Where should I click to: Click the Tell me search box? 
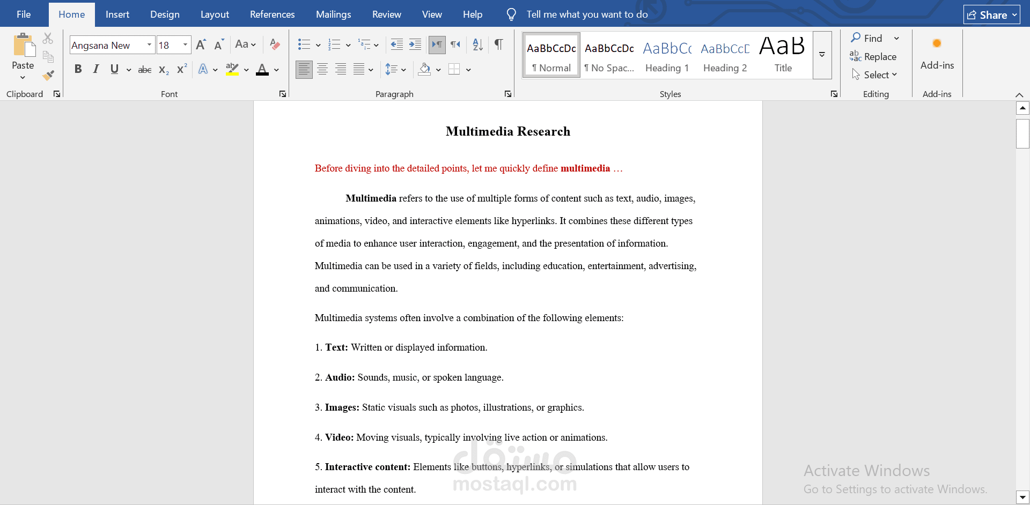587,14
